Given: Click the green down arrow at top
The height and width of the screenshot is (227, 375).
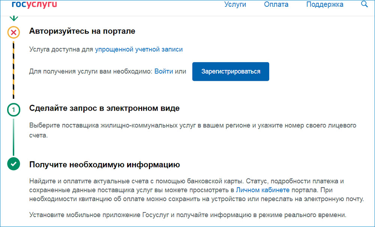Looking at the screenshot, I should point(14,18).
